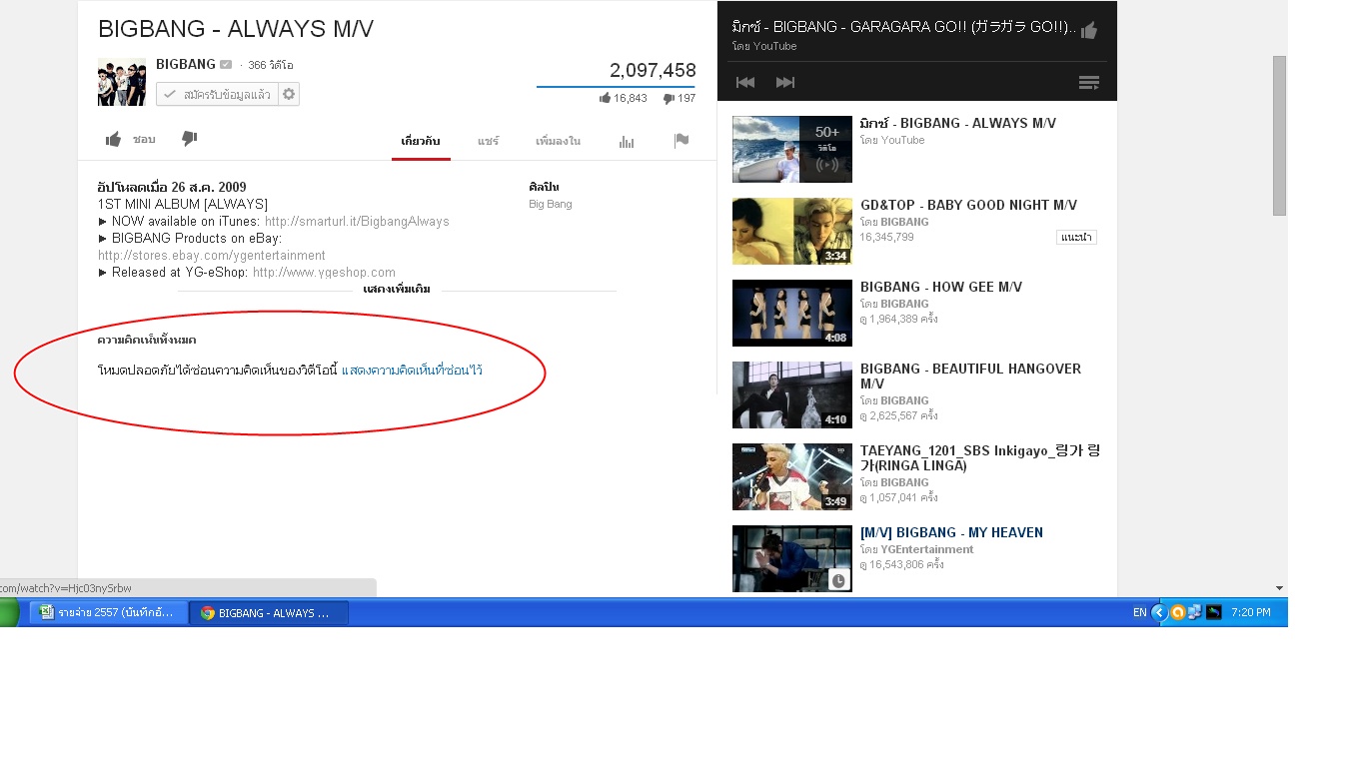Image resolution: width=1365 pixels, height=767 pixels.
Task: Click watch-later clock on MY HEAVEN thumbnail
Action: (x=837, y=580)
